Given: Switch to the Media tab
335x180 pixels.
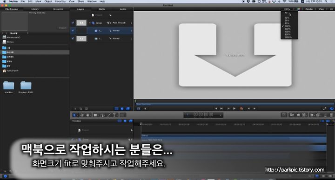Looking at the screenshot, I should [x=102, y=9].
